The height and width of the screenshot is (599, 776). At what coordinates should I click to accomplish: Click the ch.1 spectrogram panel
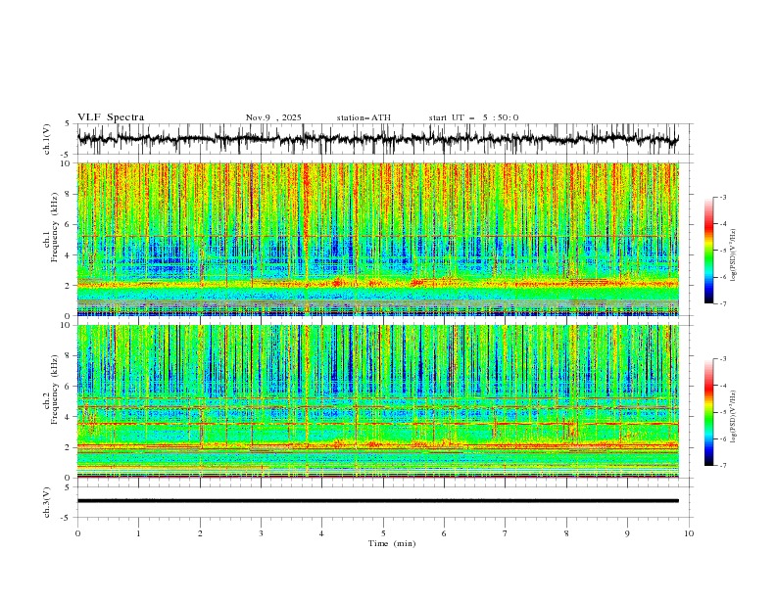tap(378, 239)
